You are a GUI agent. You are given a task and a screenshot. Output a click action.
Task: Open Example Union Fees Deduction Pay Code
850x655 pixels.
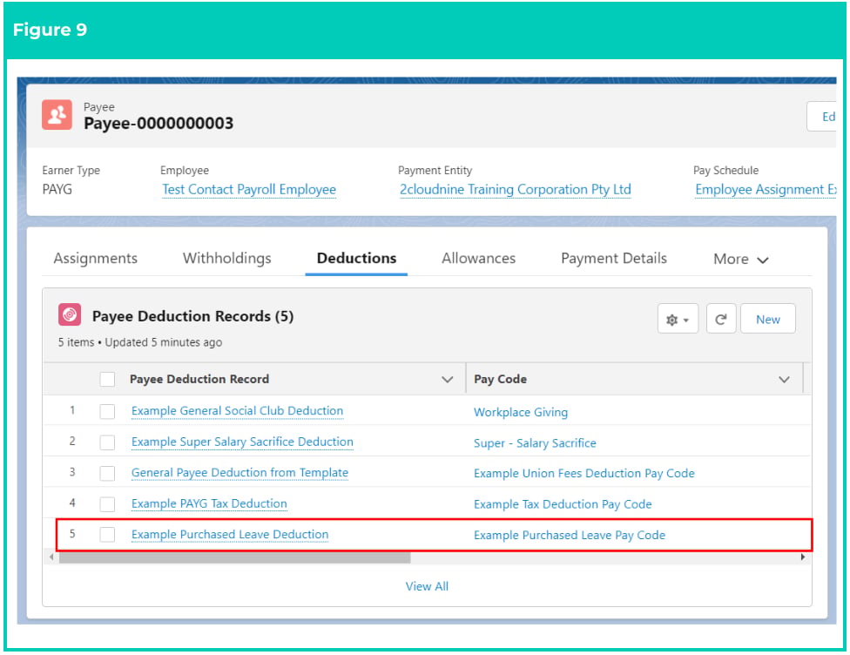click(584, 473)
